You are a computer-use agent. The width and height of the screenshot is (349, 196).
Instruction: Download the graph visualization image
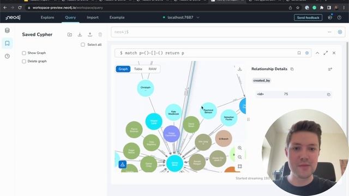240,69
